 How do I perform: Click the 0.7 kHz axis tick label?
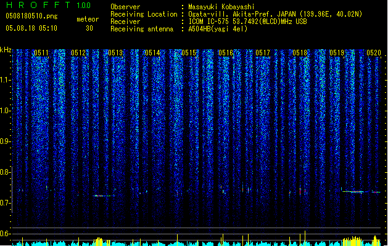tap(6, 203)
